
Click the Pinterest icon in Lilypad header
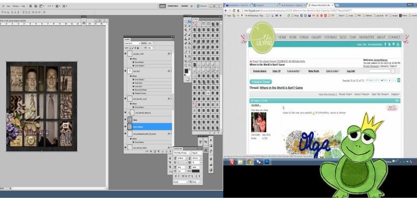(394, 44)
